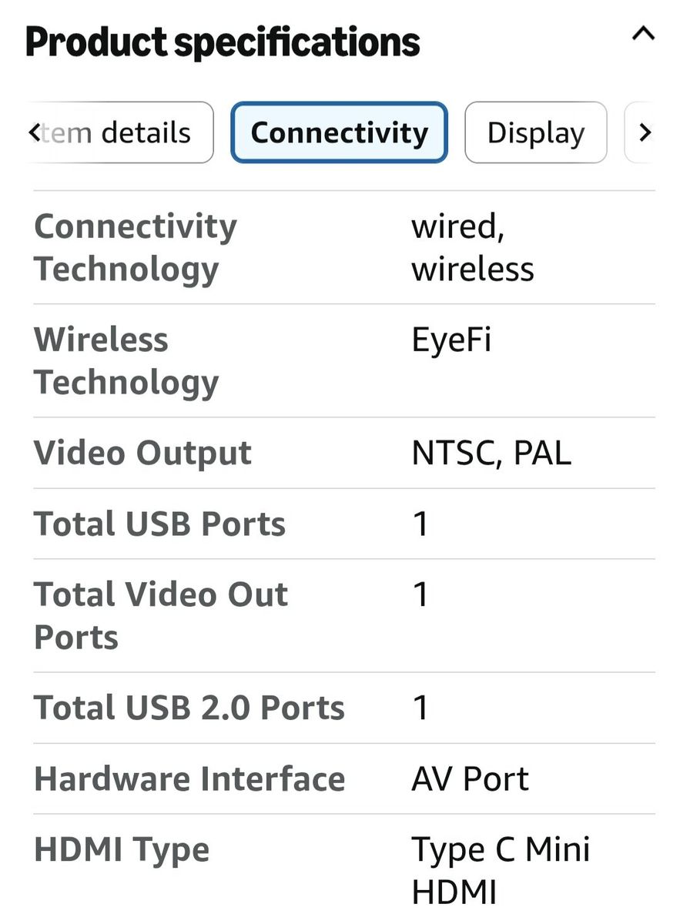Click the HDMI Type label
The width and height of the screenshot is (680, 924).
[122, 850]
